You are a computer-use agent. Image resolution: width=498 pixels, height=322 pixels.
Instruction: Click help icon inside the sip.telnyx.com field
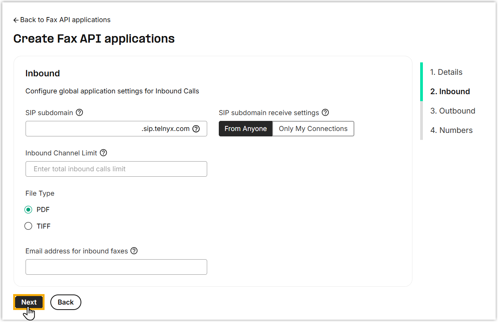196,129
